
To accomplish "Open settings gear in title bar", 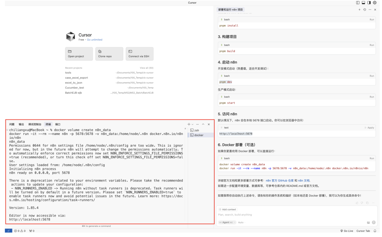I will [375, 3].
